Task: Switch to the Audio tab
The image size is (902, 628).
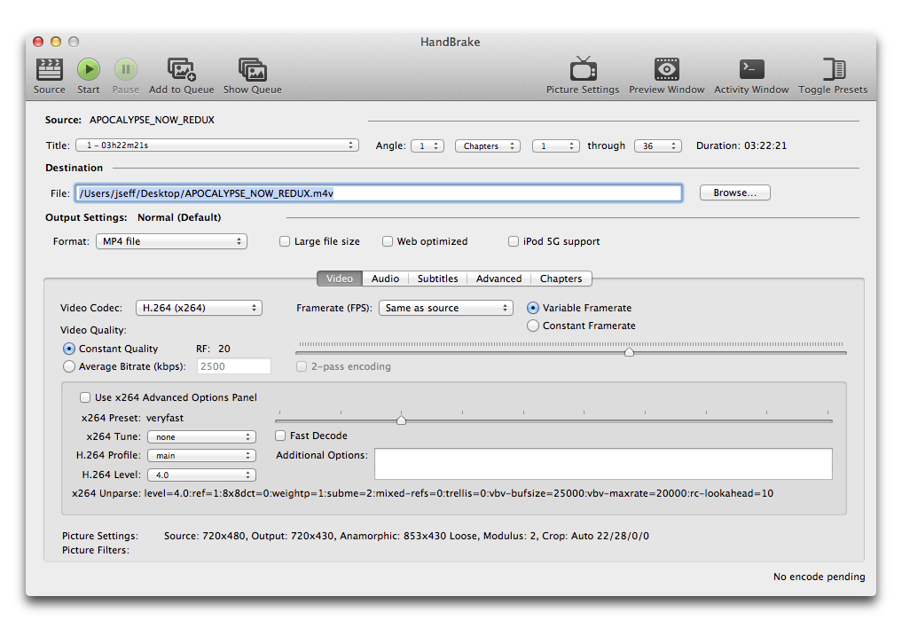Action: pos(386,279)
